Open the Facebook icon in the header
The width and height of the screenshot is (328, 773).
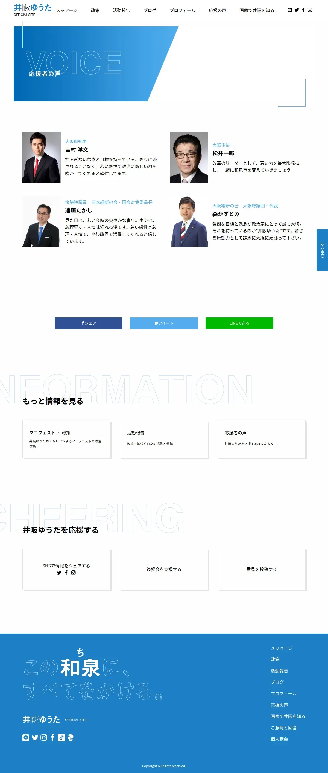click(x=303, y=10)
